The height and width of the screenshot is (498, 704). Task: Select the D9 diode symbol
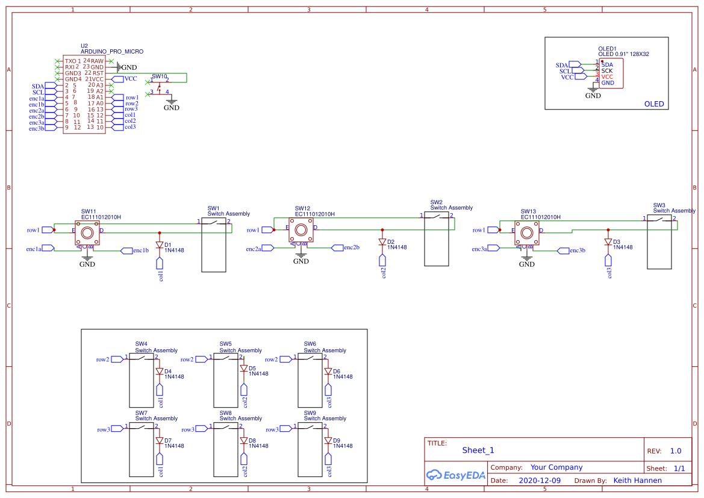[328, 441]
